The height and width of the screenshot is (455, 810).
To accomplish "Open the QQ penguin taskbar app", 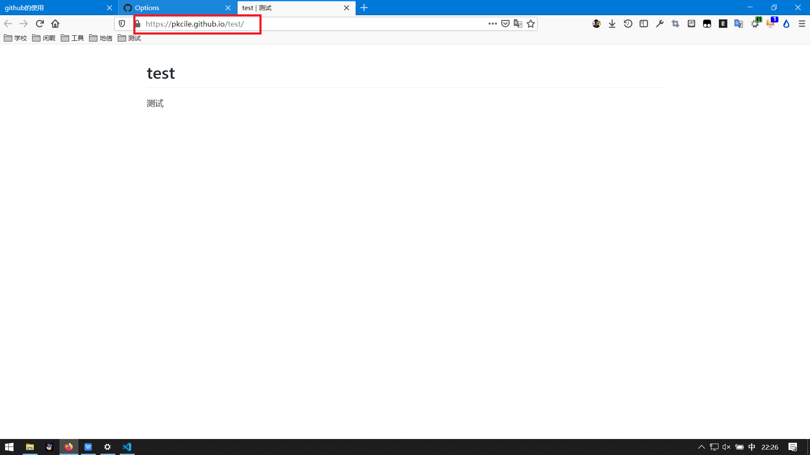I will pyautogui.click(x=49, y=447).
